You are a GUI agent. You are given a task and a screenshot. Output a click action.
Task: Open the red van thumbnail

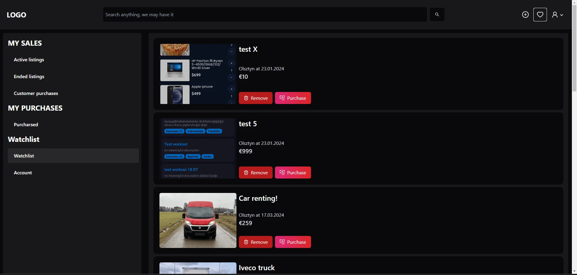[x=198, y=220]
